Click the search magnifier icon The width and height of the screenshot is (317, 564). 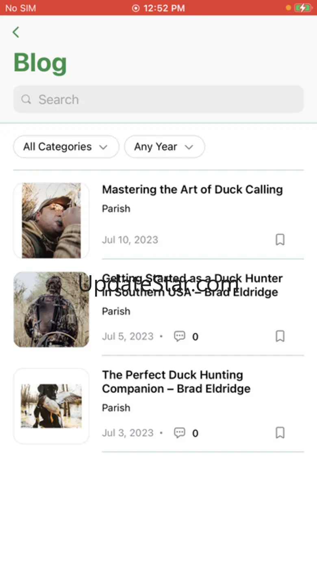click(x=26, y=99)
